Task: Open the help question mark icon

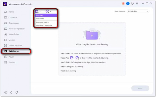Action: pos(6,93)
